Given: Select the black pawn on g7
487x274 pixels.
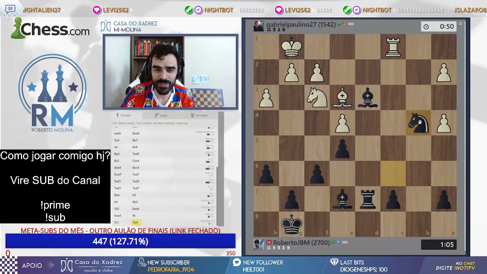Looking at the screenshot, I should click(291, 199).
